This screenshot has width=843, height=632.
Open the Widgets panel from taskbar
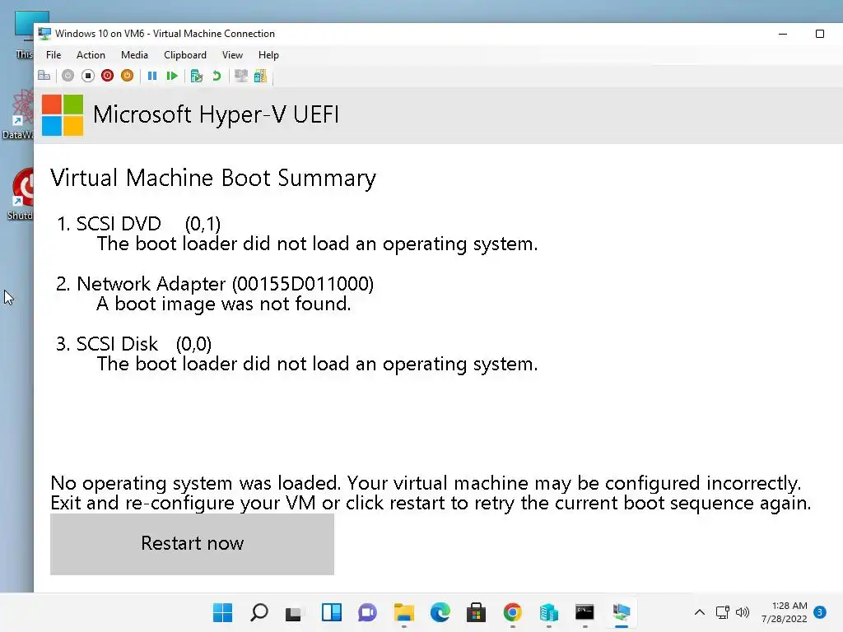[331, 612]
